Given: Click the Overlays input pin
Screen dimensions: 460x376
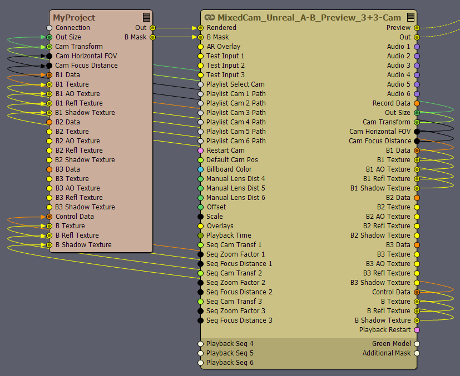Looking at the screenshot, I should [x=200, y=226].
